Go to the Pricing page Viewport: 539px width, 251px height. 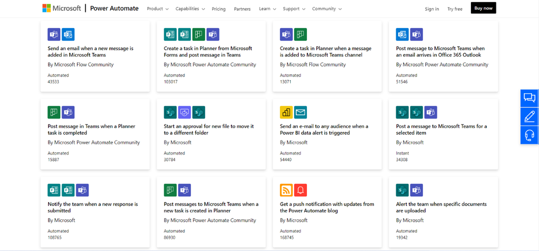219,9
